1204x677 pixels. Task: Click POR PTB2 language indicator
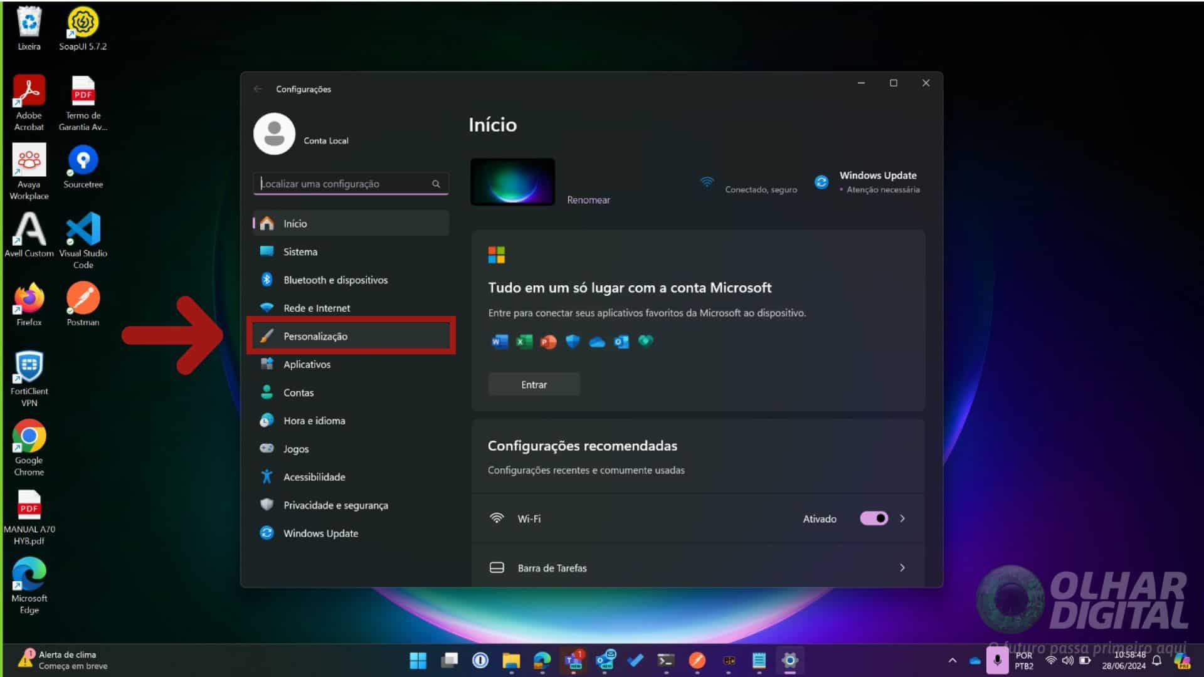tap(1024, 660)
